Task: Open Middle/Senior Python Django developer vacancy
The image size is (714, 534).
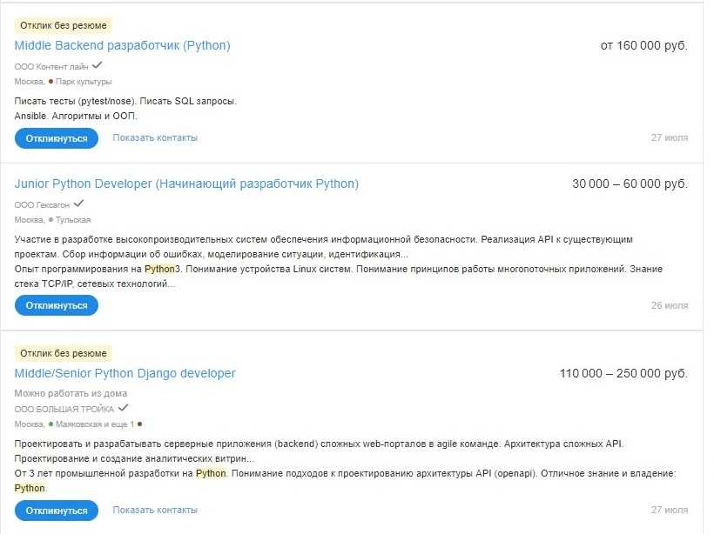Action: 125,373
